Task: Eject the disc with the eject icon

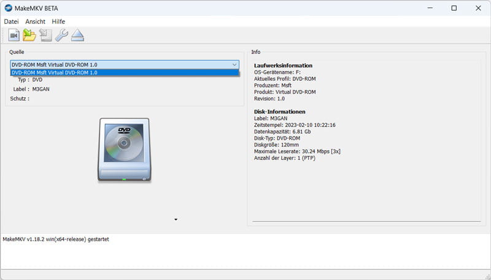Action: tap(77, 36)
